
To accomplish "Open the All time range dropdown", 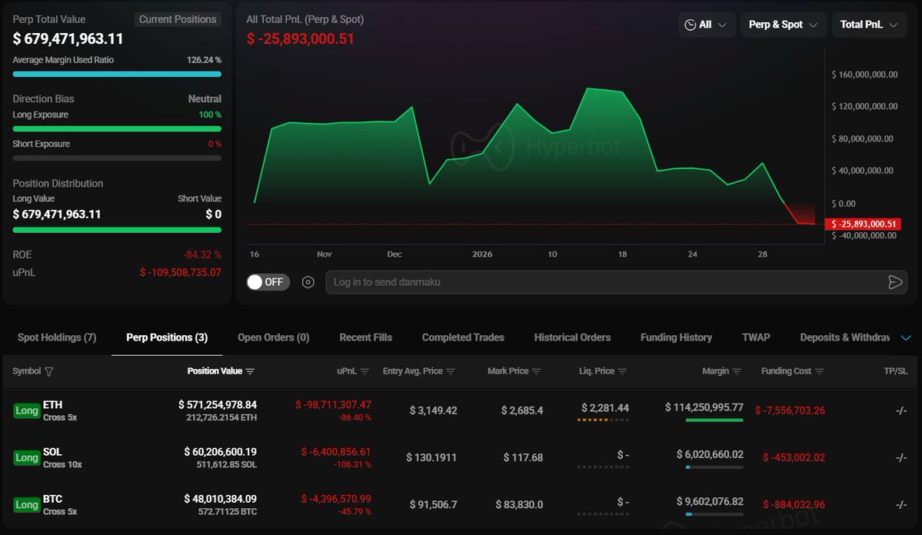I will (x=706, y=25).
